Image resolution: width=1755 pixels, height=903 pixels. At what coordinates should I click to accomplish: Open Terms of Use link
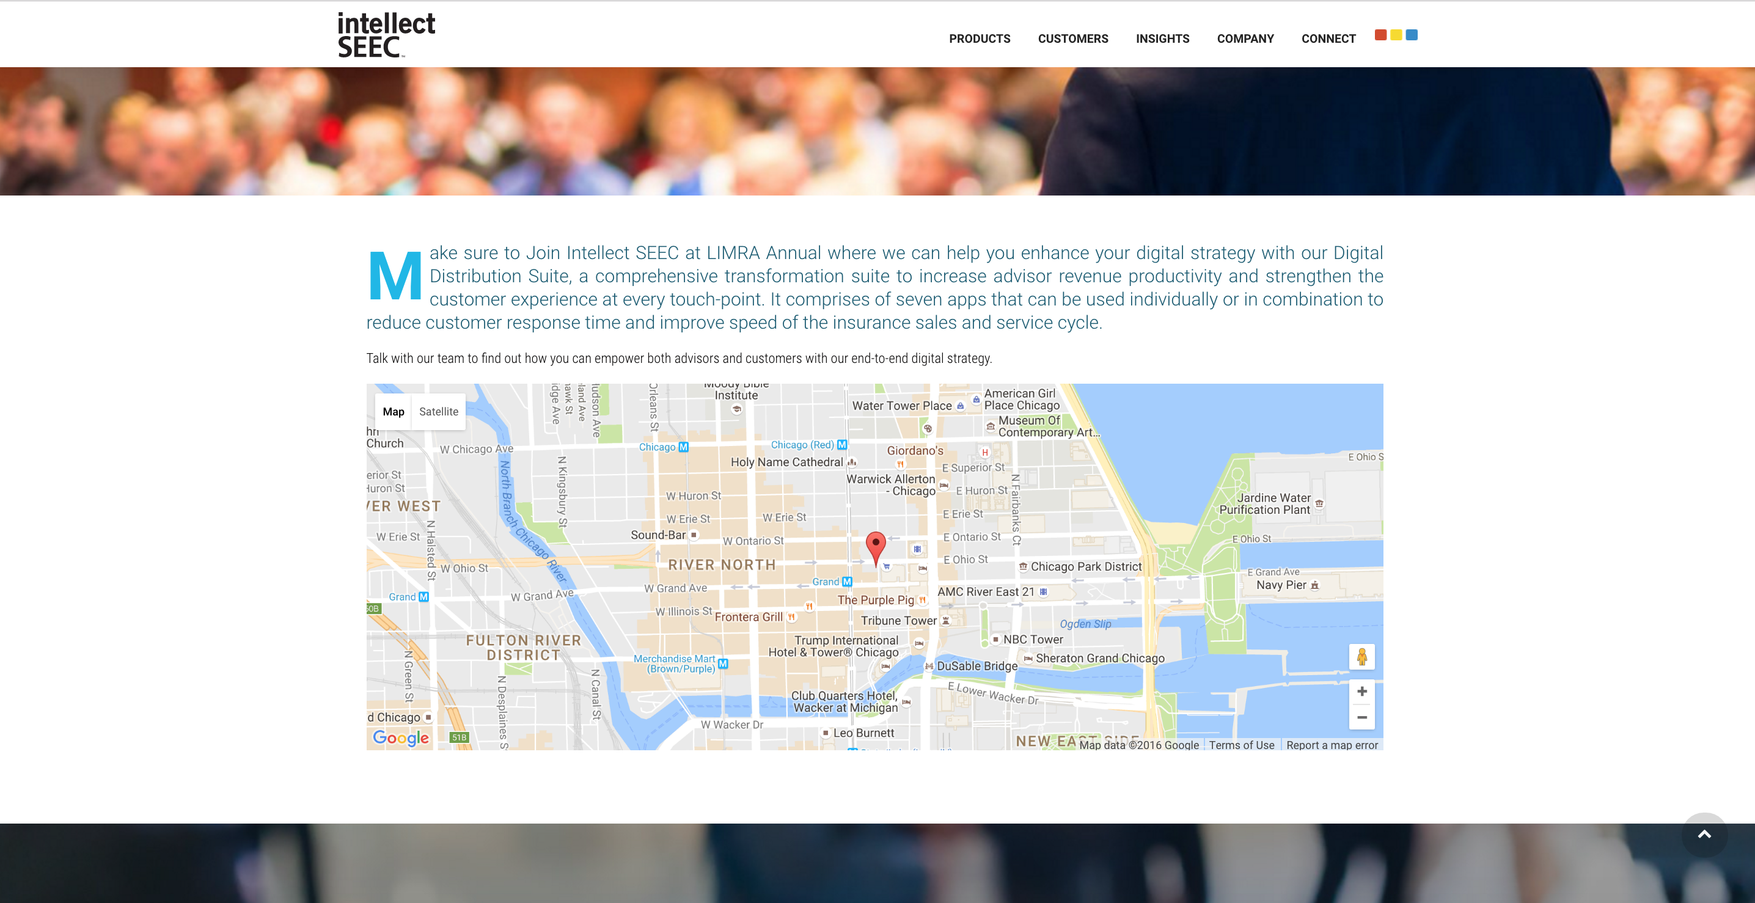pos(1241,745)
